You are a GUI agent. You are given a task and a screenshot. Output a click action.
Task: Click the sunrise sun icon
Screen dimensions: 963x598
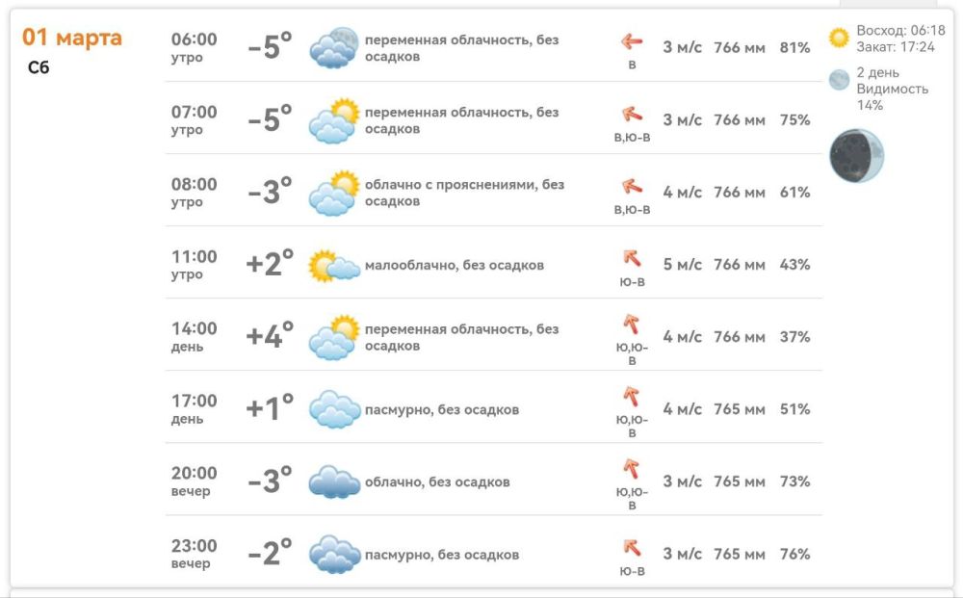tap(839, 38)
